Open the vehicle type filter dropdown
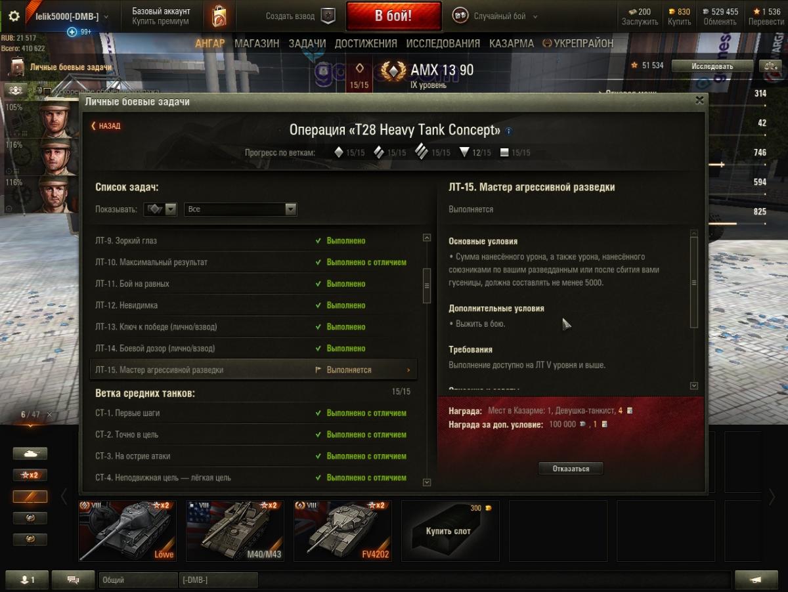Screen dimensions: 788x592 (x=161, y=209)
